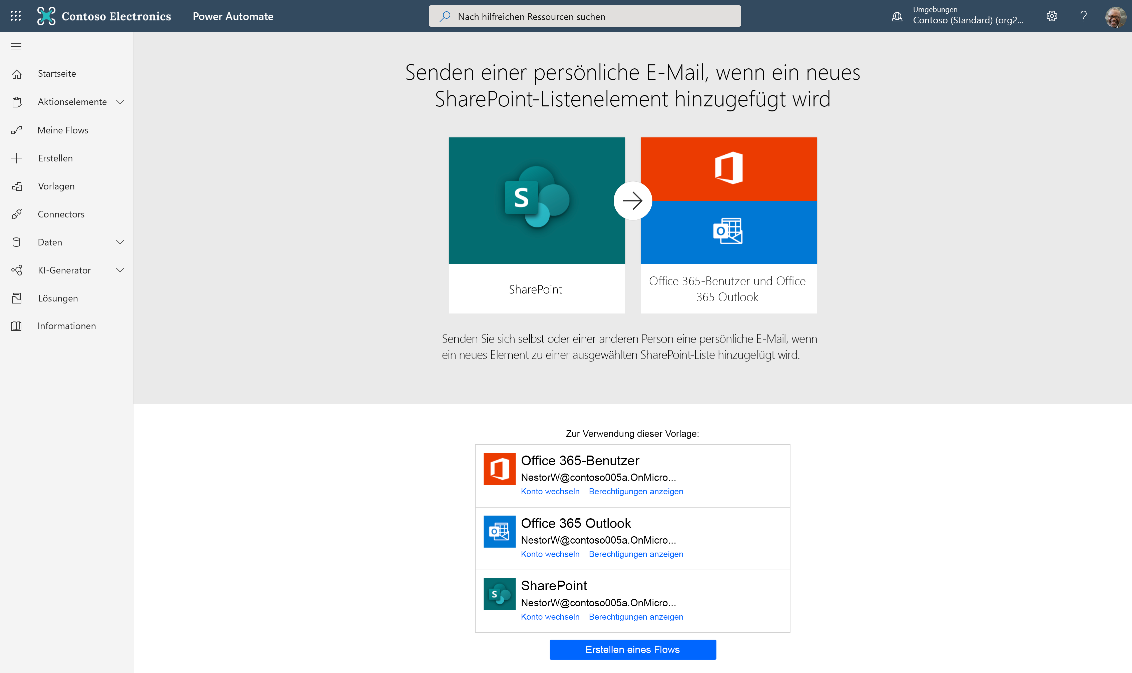
Task: Click the settings gear icon
Action: (1052, 16)
